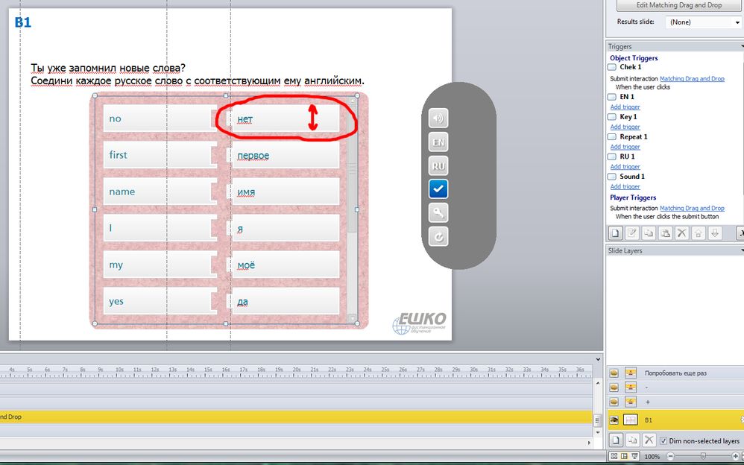Image resolution: width=744 pixels, height=465 pixels.
Task: Click timeline horizontal scroll right arrow
Action: pos(590,443)
